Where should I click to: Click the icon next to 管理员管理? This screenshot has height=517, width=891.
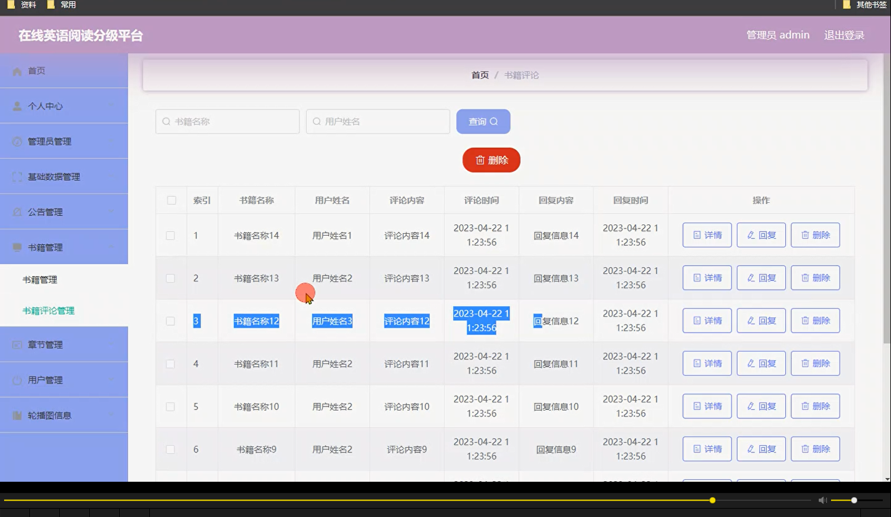[x=18, y=142]
